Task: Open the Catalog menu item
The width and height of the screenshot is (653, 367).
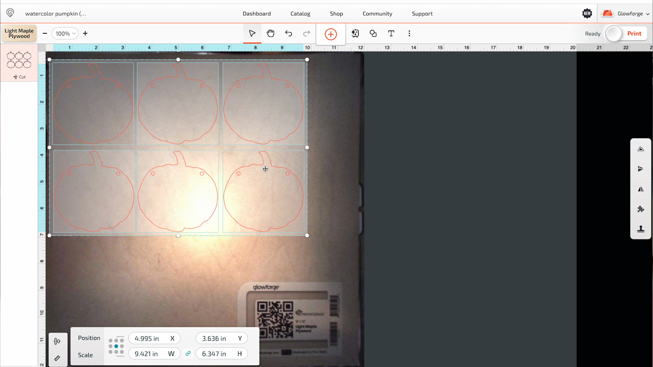Action: click(x=300, y=14)
